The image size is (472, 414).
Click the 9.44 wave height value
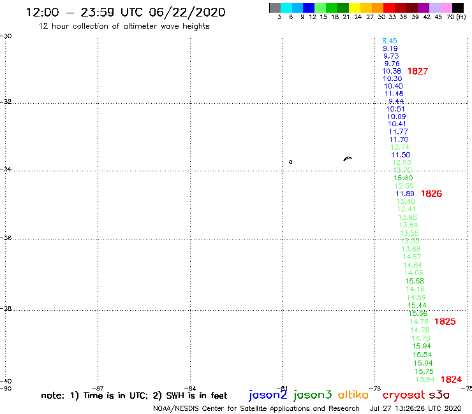[396, 101]
